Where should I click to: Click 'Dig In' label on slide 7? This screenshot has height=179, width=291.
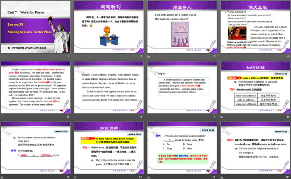[161, 74]
